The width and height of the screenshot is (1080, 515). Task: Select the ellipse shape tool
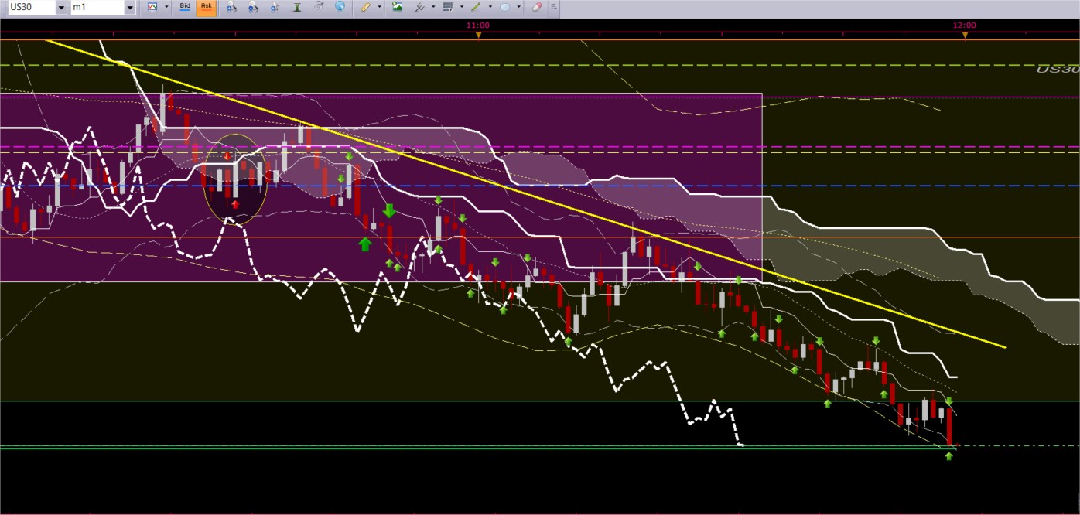point(505,7)
